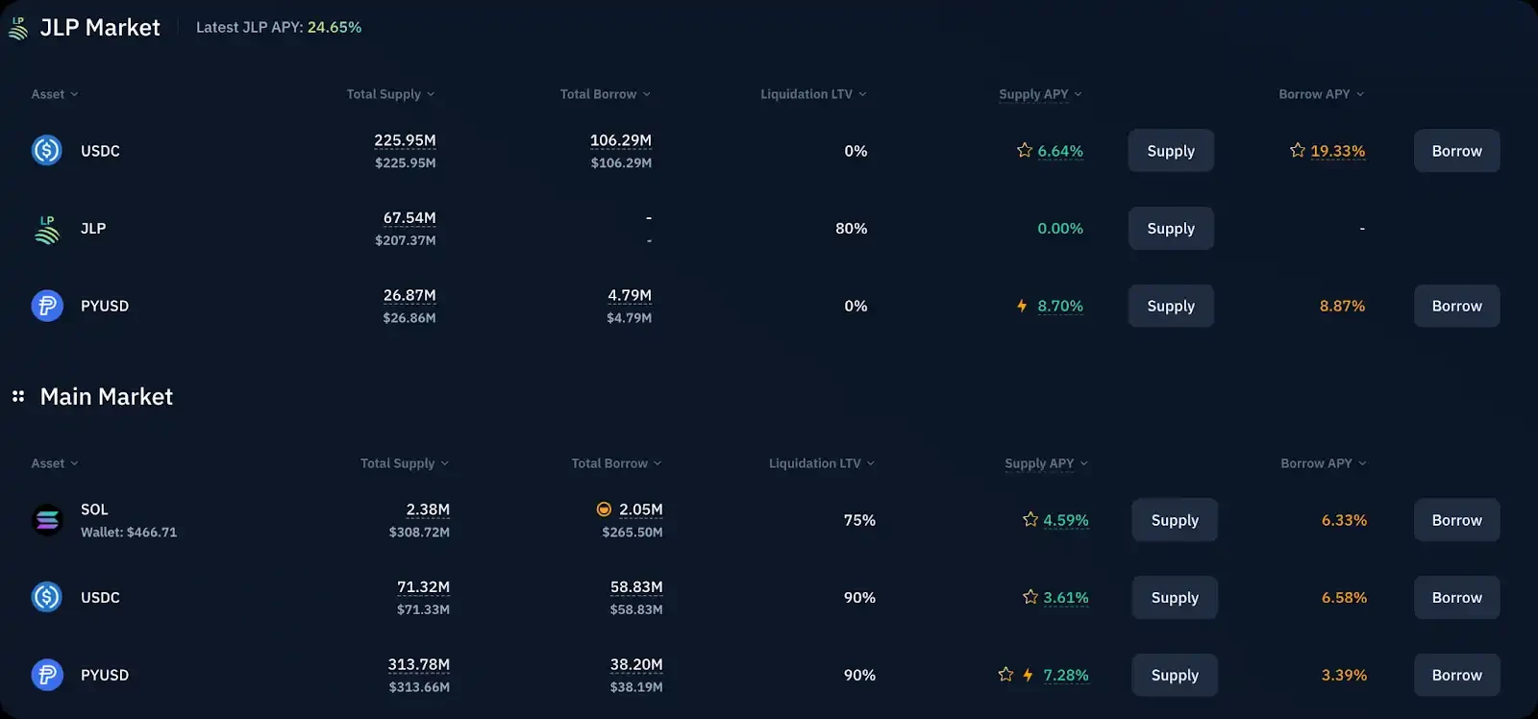Click the star icon beside 19.33% borrow APY
1538x719 pixels.
(x=1298, y=150)
